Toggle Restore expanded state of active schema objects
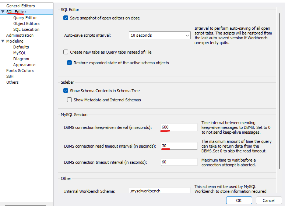 click(x=69, y=63)
